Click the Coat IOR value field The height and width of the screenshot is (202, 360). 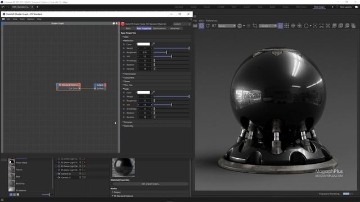(x=145, y=105)
